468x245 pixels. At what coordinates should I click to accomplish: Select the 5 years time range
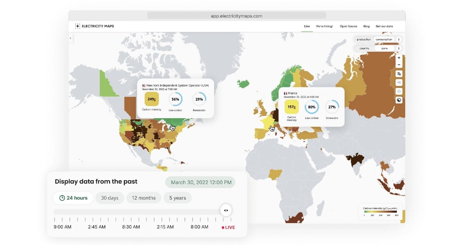click(177, 198)
